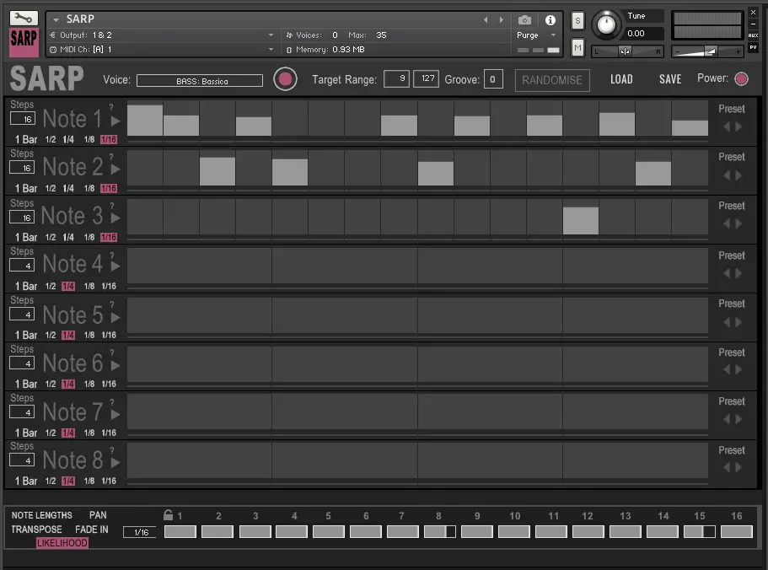
Task: Open help question mark for Note 3
Action: (111, 206)
